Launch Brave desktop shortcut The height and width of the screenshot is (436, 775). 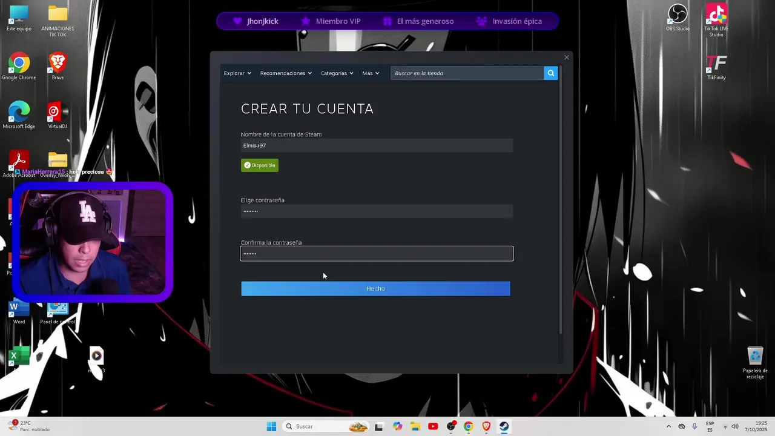[x=58, y=66]
